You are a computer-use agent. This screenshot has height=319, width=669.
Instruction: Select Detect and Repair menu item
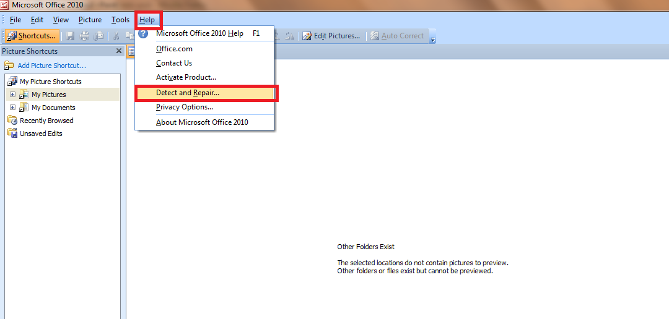(x=204, y=92)
